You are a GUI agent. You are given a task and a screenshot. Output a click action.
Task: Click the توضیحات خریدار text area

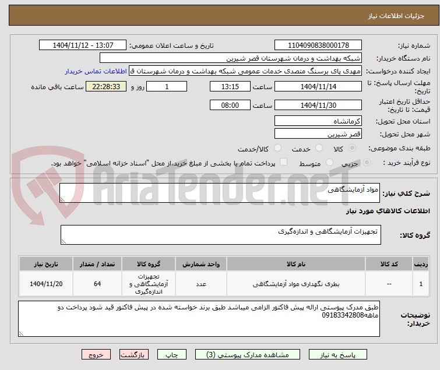pyautogui.click(x=199, y=319)
